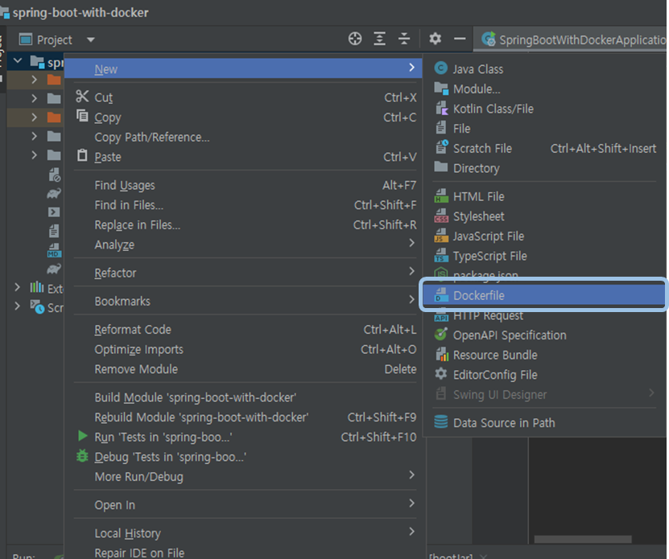Expand the first orange folder in tree

tap(34, 80)
